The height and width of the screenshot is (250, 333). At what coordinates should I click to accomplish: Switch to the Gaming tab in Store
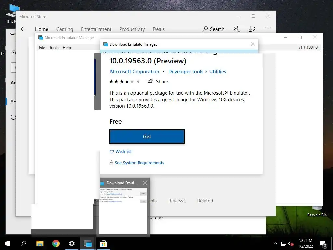pos(65,29)
